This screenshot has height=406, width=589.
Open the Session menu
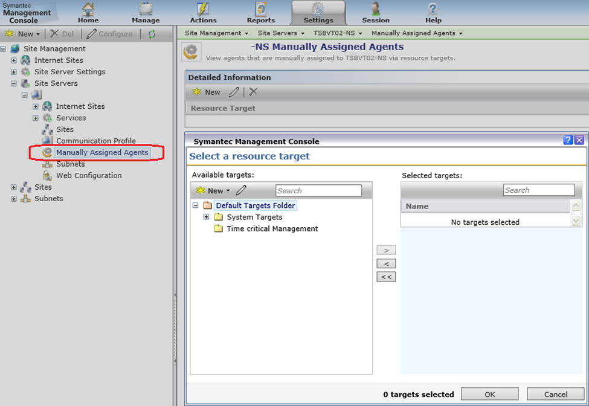(x=376, y=13)
